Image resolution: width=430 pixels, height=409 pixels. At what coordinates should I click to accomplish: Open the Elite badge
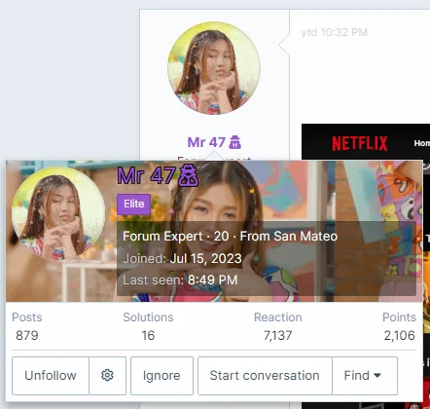(134, 204)
